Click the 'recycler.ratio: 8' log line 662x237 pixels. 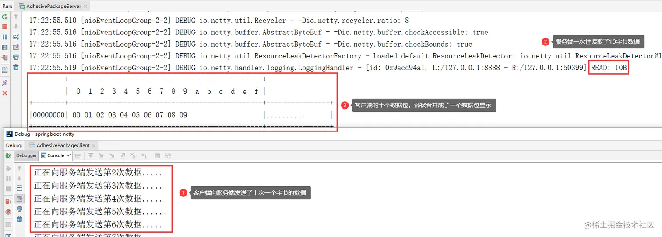coord(219,21)
